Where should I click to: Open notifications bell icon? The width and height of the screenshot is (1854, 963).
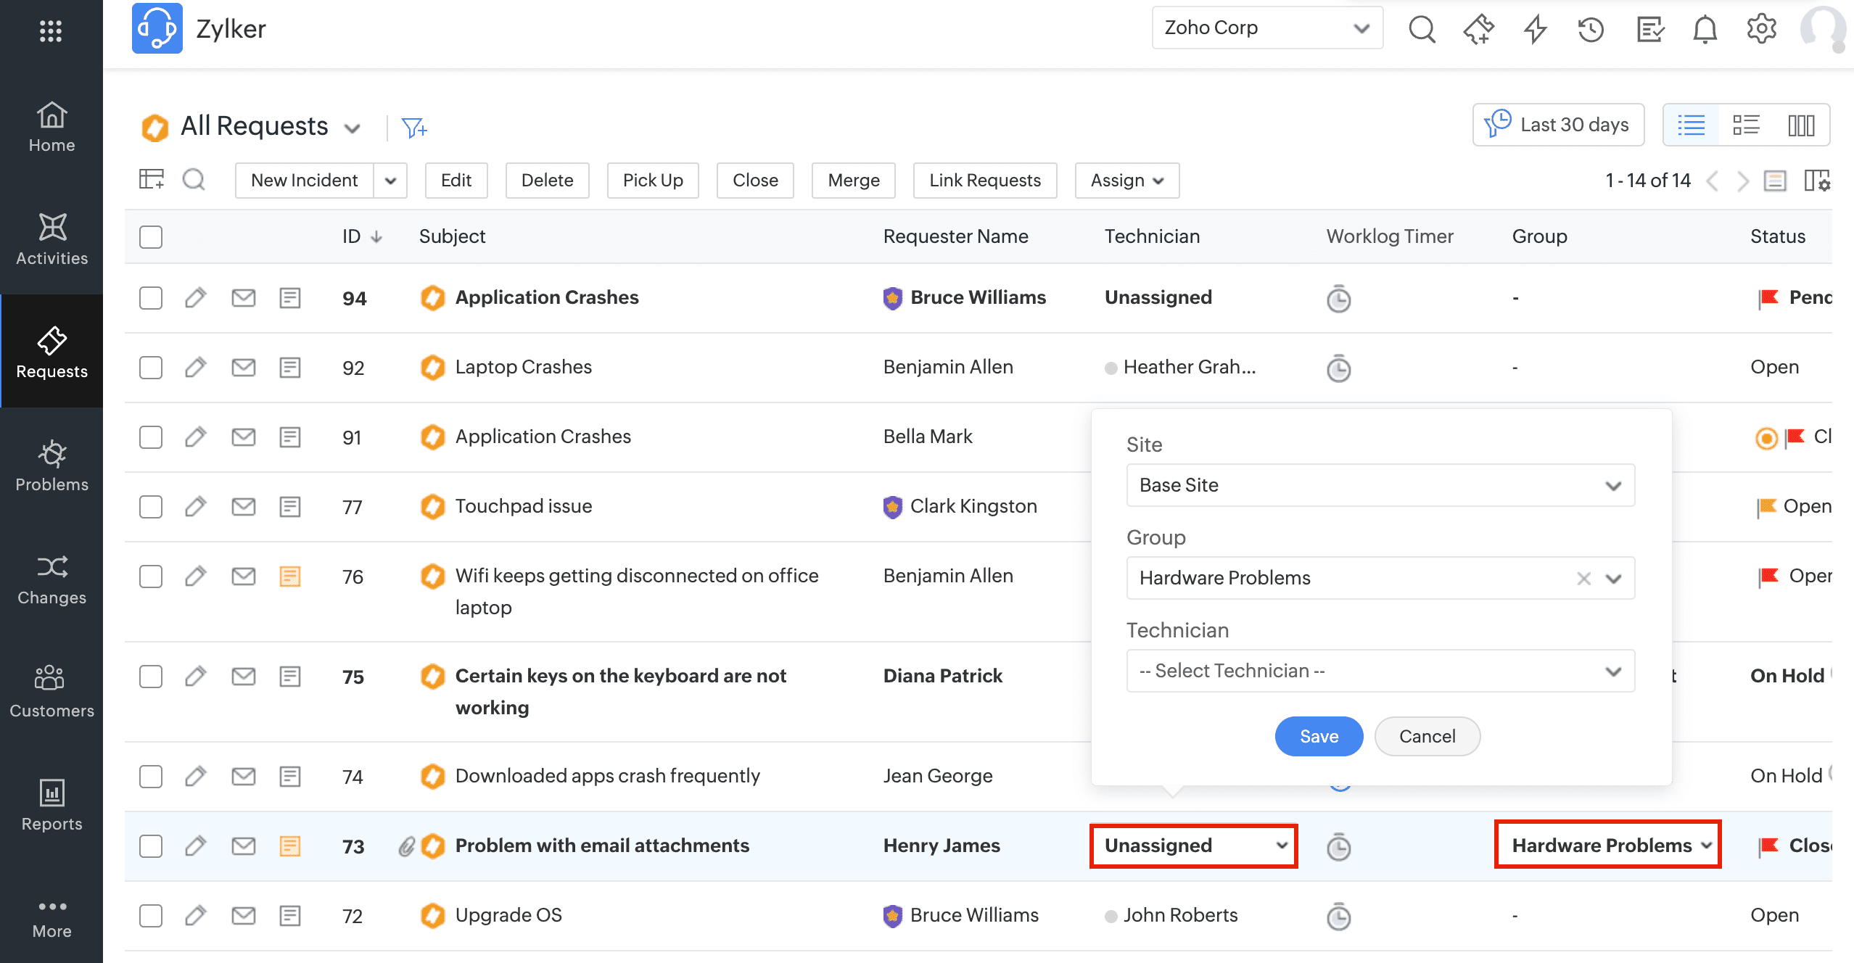pos(1705,30)
